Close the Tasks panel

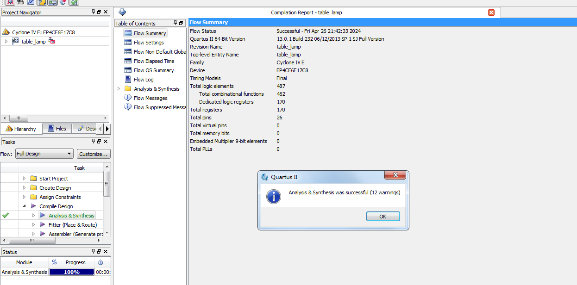click(x=106, y=142)
